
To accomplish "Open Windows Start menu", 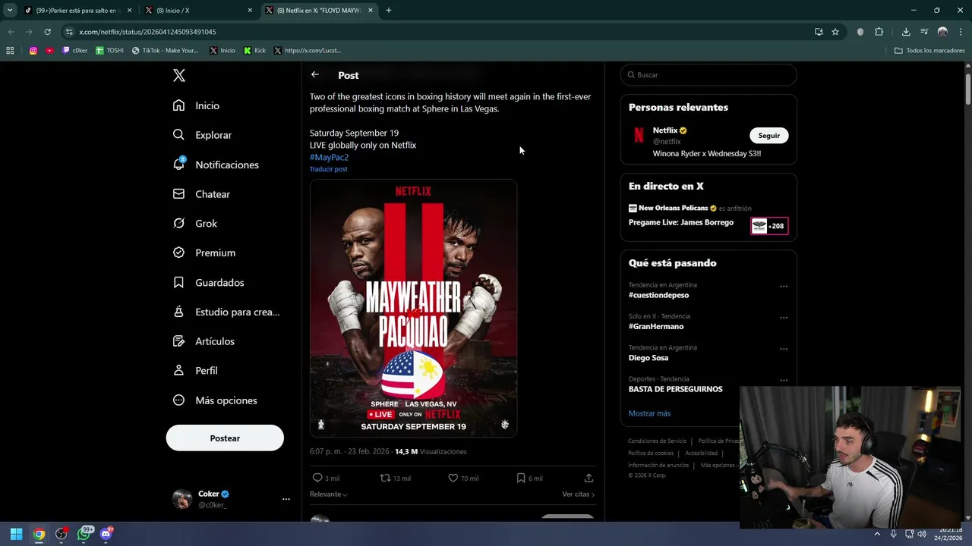I will pos(16,534).
